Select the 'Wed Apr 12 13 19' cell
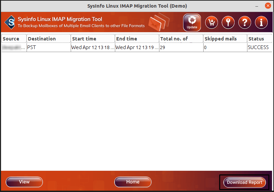 tap(137, 47)
